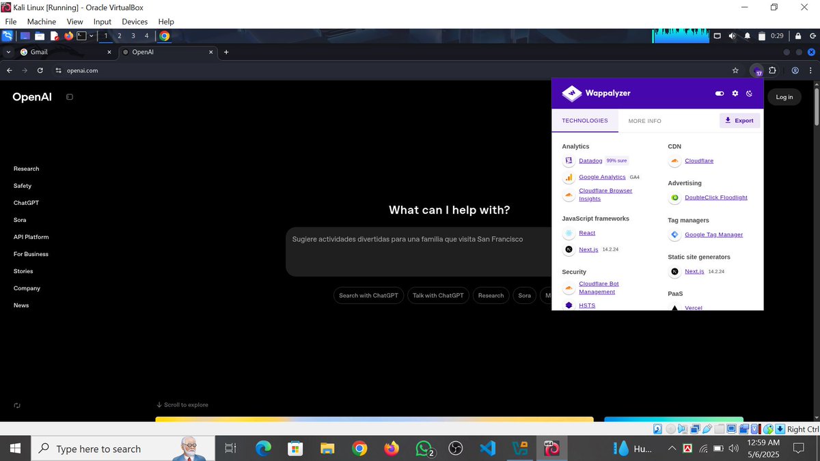
Task: Open the Research sidebar link
Action: (26, 169)
